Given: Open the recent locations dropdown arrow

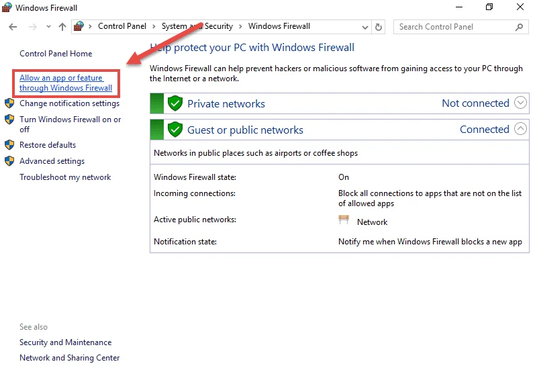Looking at the screenshot, I should click(48, 28).
